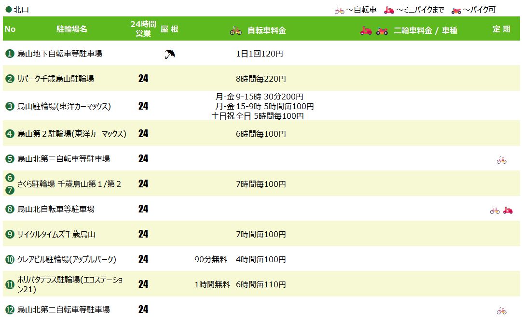This screenshot has width=522, height=324.
Task: Select the 駐輪場名 column header
Action: click(x=72, y=29)
